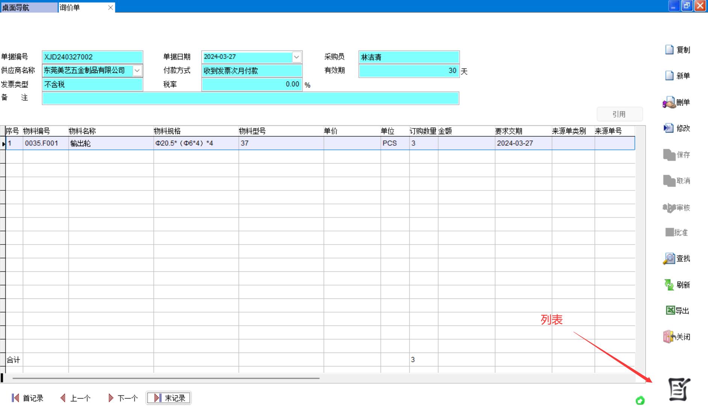Click the 备注 remarks input field

250,98
